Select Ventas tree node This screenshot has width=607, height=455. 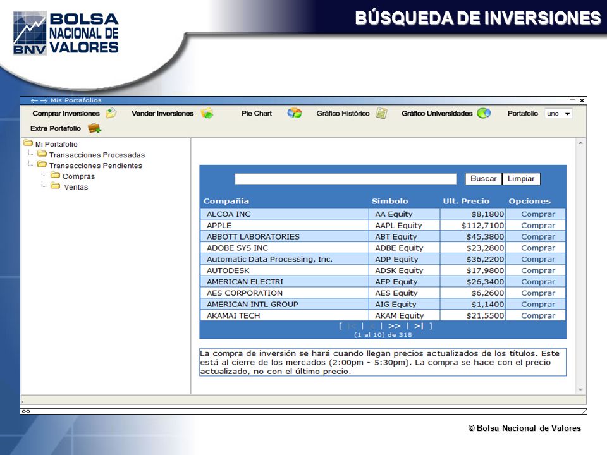[76, 187]
